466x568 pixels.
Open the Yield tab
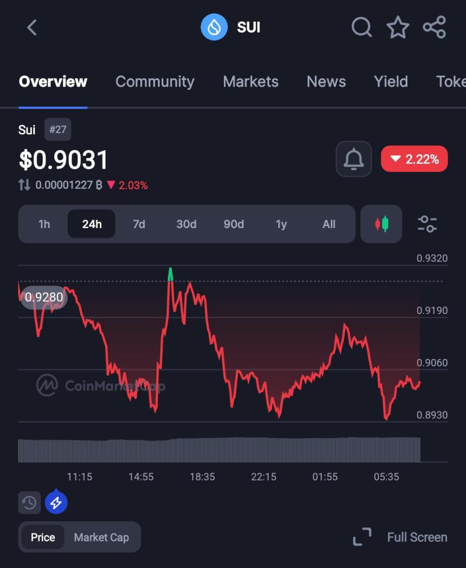point(391,82)
